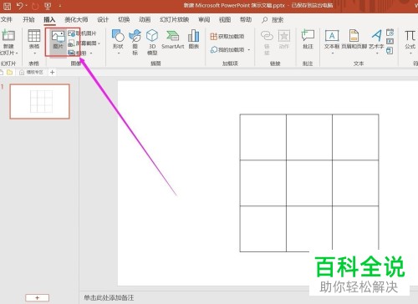Click the 批注 comment button
The image size is (418, 304).
(x=308, y=39)
